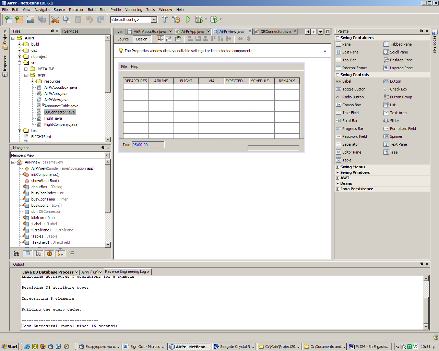
Task: Select FlightCompany.java in the Files tree
Action: click(61, 124)
